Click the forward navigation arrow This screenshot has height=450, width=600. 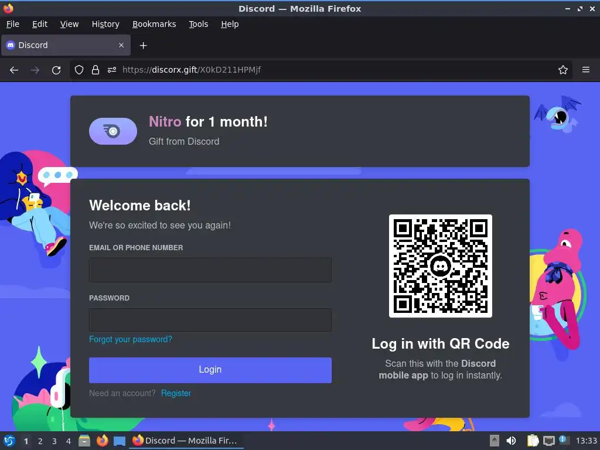coord(35,70)
